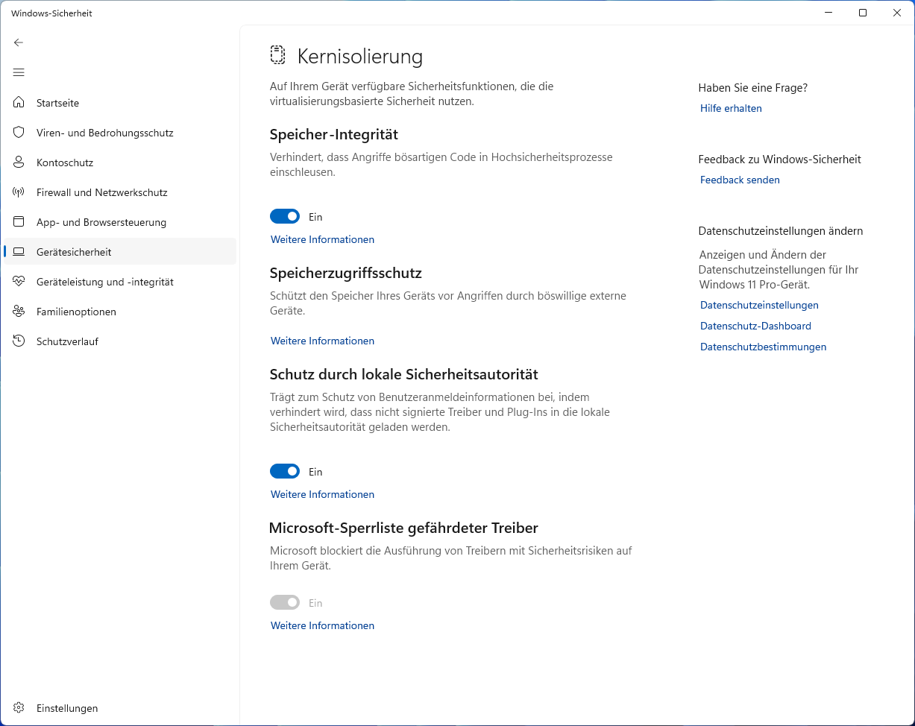Maximize the Windows-Sicherheit window
This screenshot has height=726, width=915.
tap(863, 13)
